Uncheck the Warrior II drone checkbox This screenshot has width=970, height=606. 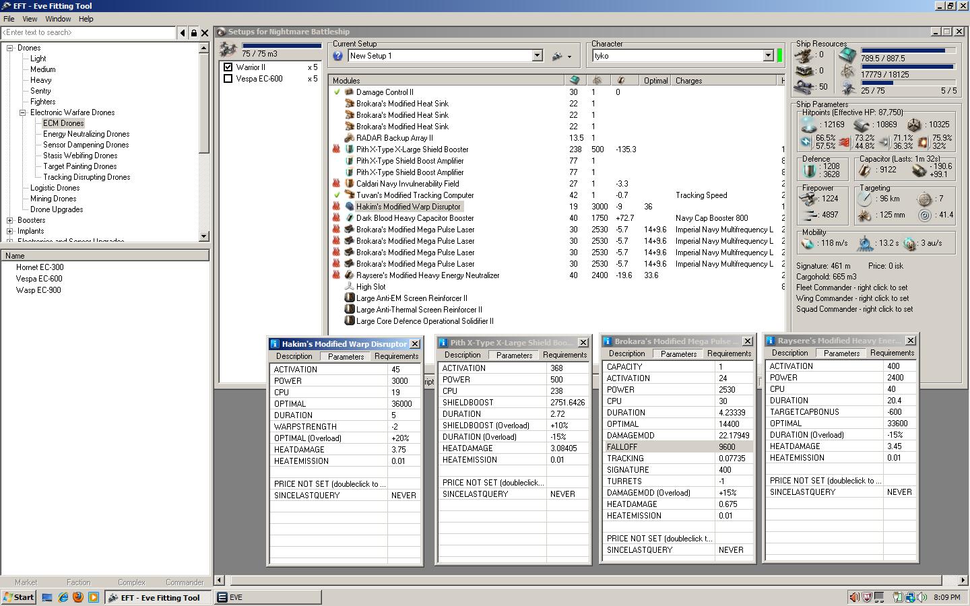click(228, 67)
